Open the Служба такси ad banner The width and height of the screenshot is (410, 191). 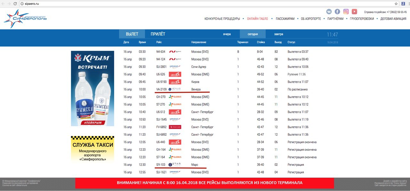tap(93, 149)
